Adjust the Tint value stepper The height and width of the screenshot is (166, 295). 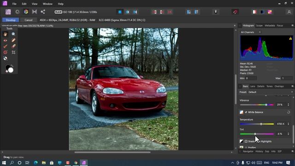288,134
